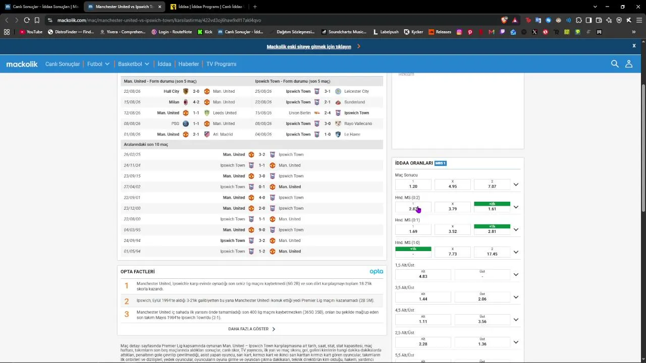The image size is (646, 363).
Task: Go back using the browser back arrow
Action: (x=7, y=20)
